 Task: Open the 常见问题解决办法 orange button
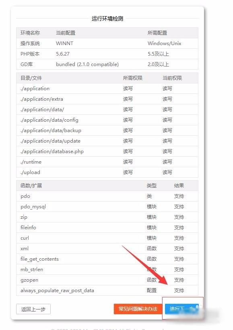138,309
